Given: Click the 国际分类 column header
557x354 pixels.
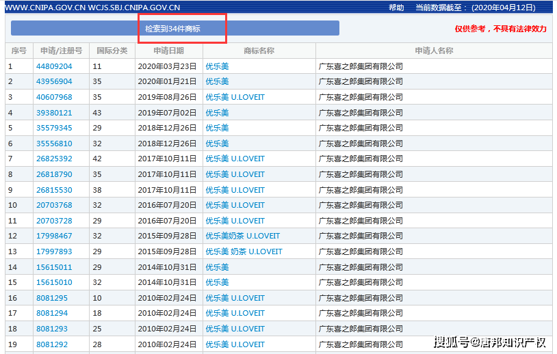Looking at the screenshot, I should tap(112, 51).
